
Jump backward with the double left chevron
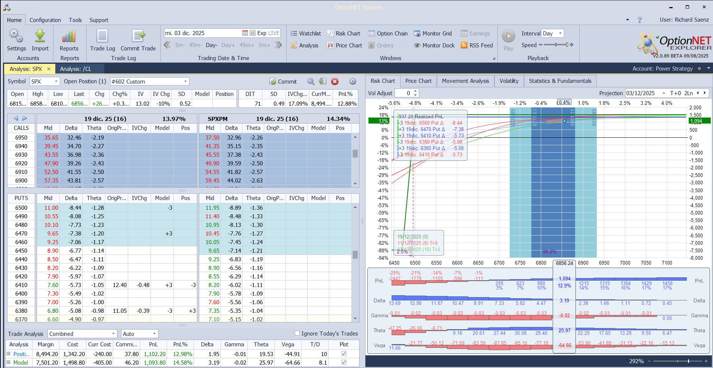point(167,45)
